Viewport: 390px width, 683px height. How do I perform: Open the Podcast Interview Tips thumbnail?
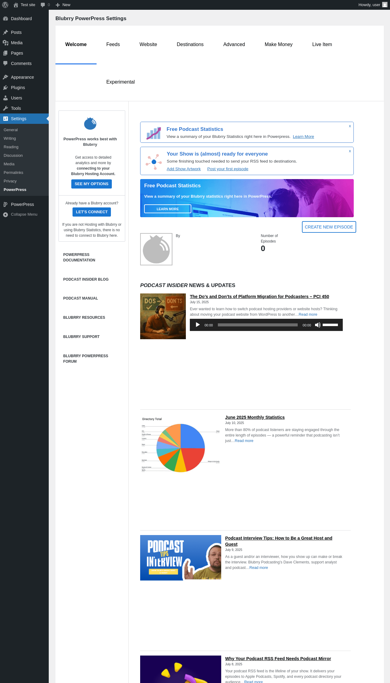point(181,558)
